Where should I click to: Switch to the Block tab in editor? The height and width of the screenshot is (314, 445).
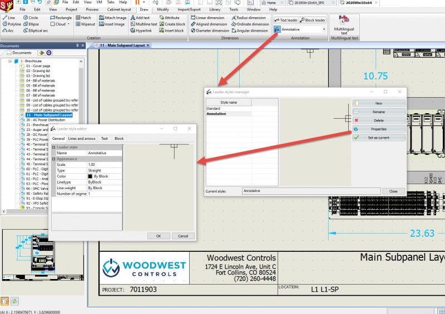tap(119, 139)
